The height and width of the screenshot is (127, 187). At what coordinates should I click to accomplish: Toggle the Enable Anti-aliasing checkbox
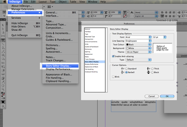(x=113, y=56)
